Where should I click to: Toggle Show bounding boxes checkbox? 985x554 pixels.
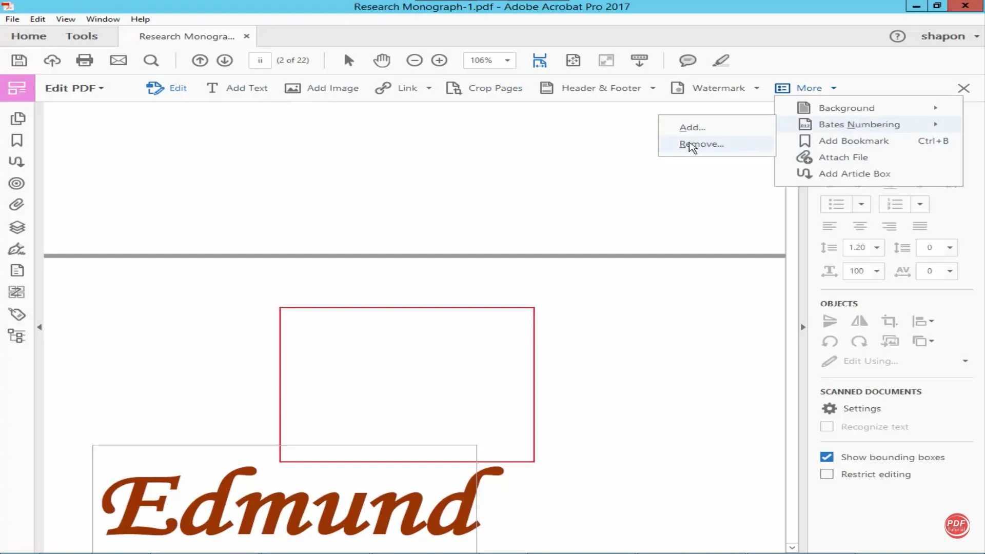(826, 457)
